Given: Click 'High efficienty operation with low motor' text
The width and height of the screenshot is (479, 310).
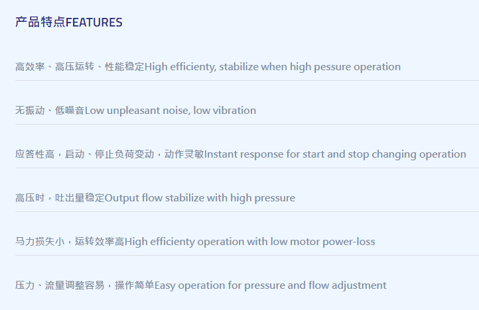Looking at the screenshot, I should point(222,242).
